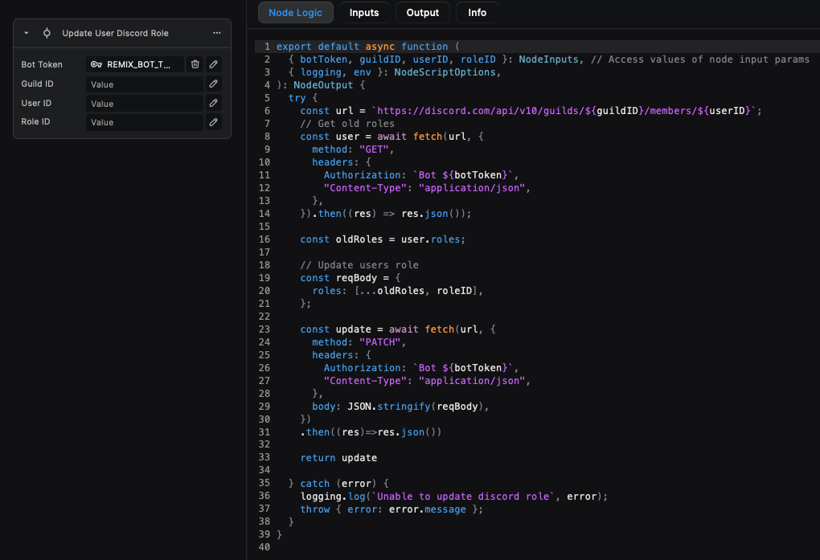The image size is (820, 560).
Task: Click the Update User Discord Role title
Action: tap(115, 33)
